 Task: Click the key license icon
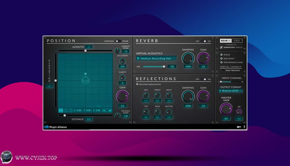[x=239, y=127]
